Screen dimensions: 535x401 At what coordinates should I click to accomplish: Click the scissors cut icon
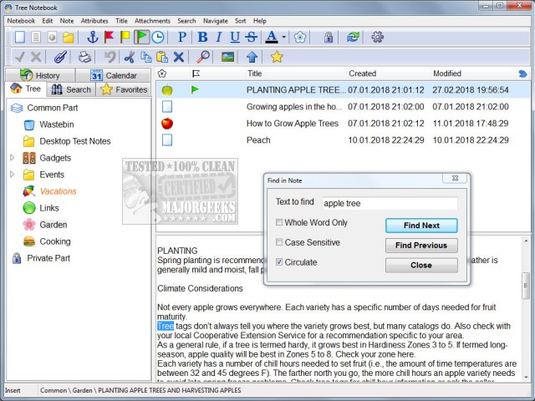click(130, 57)
